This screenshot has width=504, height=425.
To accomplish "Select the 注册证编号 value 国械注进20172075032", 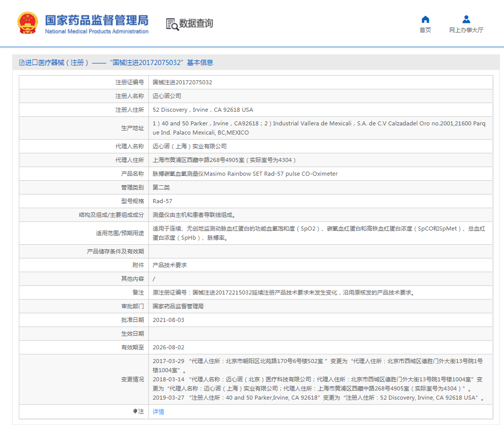I will click(182, 82).
